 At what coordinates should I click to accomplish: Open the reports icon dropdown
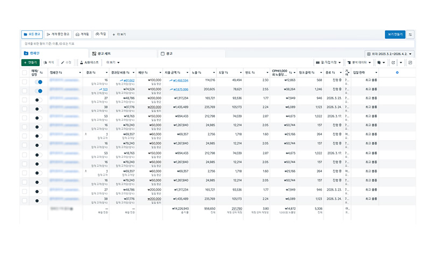tap(381, 62)
